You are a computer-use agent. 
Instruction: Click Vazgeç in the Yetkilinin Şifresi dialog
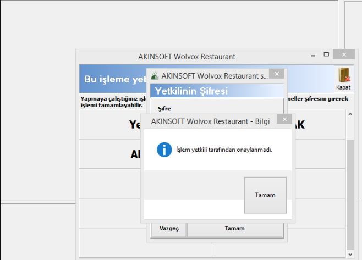(x=169, y=229)
